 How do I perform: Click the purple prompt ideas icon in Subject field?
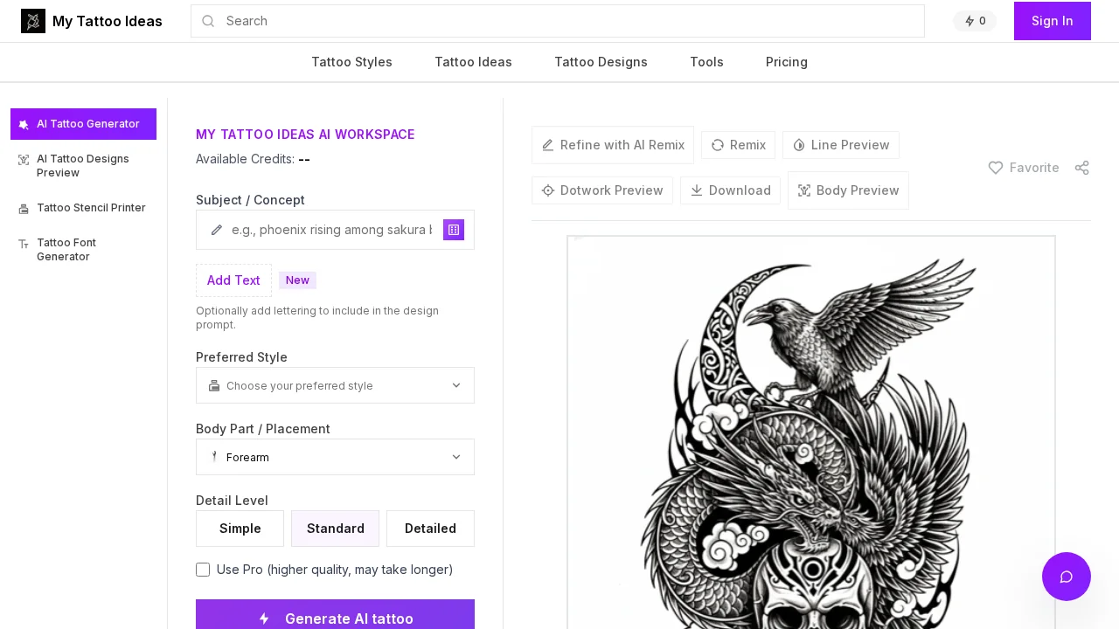coord(454,230)
